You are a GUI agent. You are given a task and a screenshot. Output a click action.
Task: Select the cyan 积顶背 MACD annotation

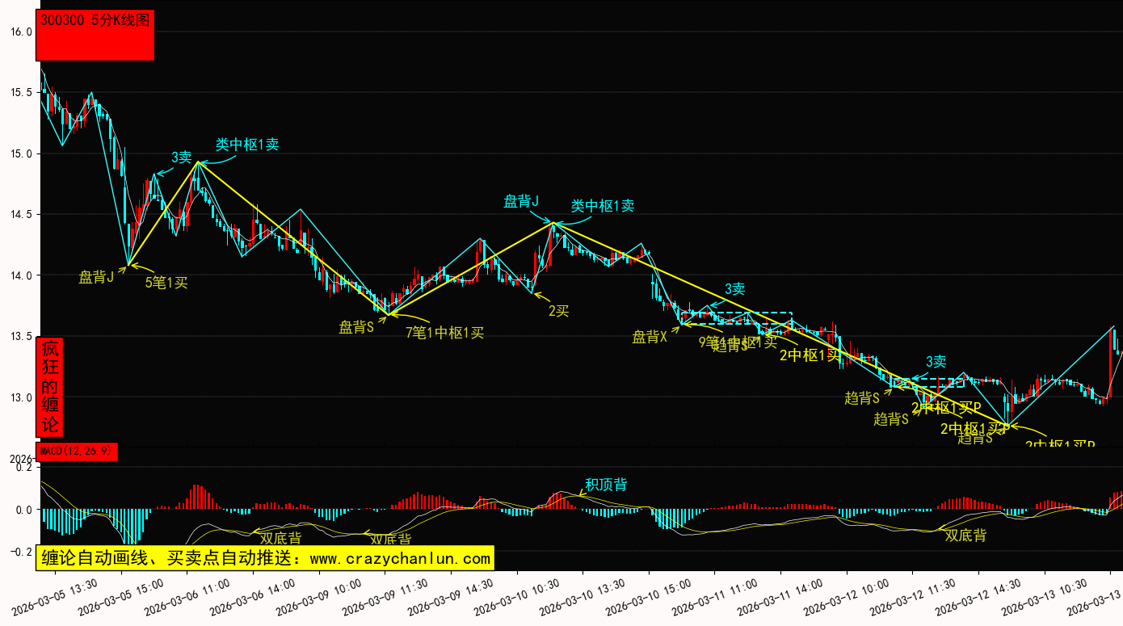(x=606, y=485)
